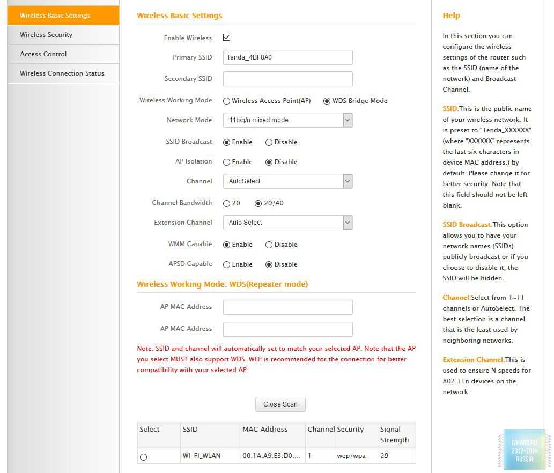Expand the Channel AutoSelect dropdown
Viewport: 554px width, 473px height.
(x=287, y=181)
